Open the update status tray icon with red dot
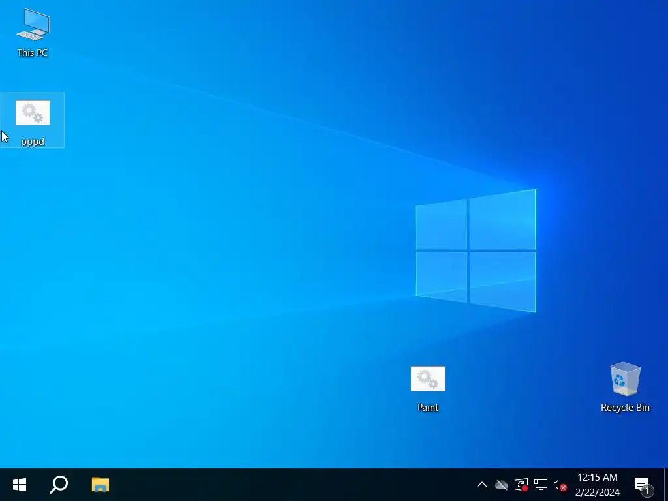Viewport: 668px width, 501px height. pos(521,485)
